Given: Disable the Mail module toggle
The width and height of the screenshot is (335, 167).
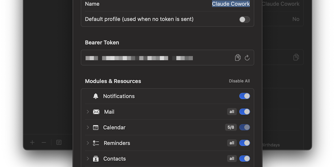Looking at the screenshot, I should click(244, 112).
